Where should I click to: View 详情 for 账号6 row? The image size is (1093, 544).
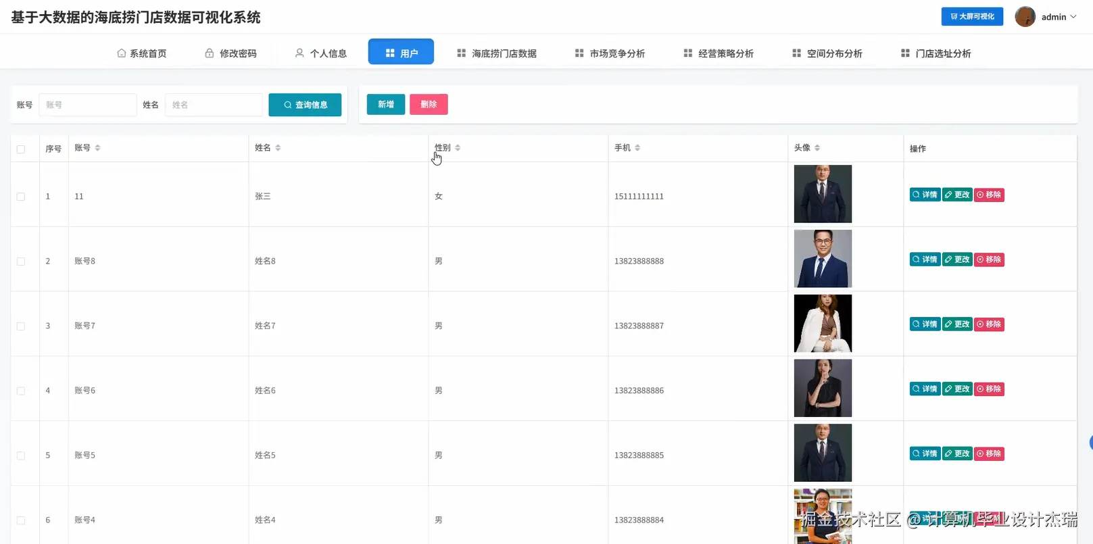point(925,389)
